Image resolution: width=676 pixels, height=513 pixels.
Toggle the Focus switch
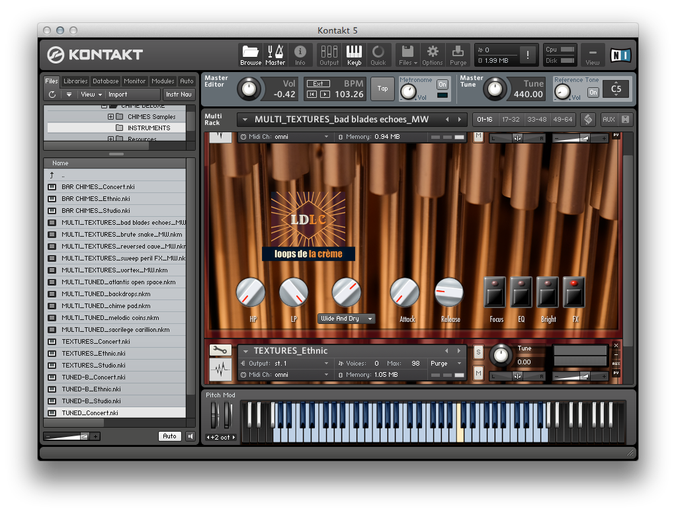(x=495, y=292)
